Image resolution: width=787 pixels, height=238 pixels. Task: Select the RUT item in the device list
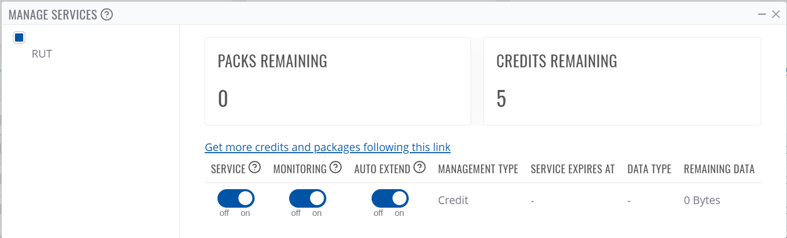click(42, 53)
